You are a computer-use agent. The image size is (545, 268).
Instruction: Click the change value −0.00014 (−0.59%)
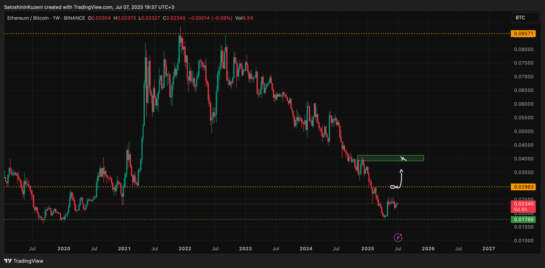pos(210,18)
